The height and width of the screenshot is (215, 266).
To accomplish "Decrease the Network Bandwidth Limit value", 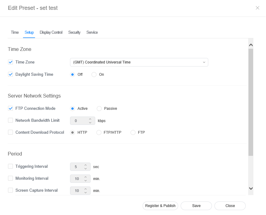I will (90, 123).
